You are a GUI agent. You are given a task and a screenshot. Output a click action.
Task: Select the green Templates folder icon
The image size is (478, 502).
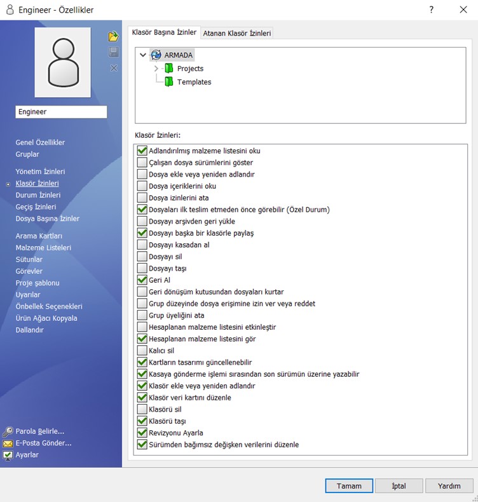(x=169, y=82)
